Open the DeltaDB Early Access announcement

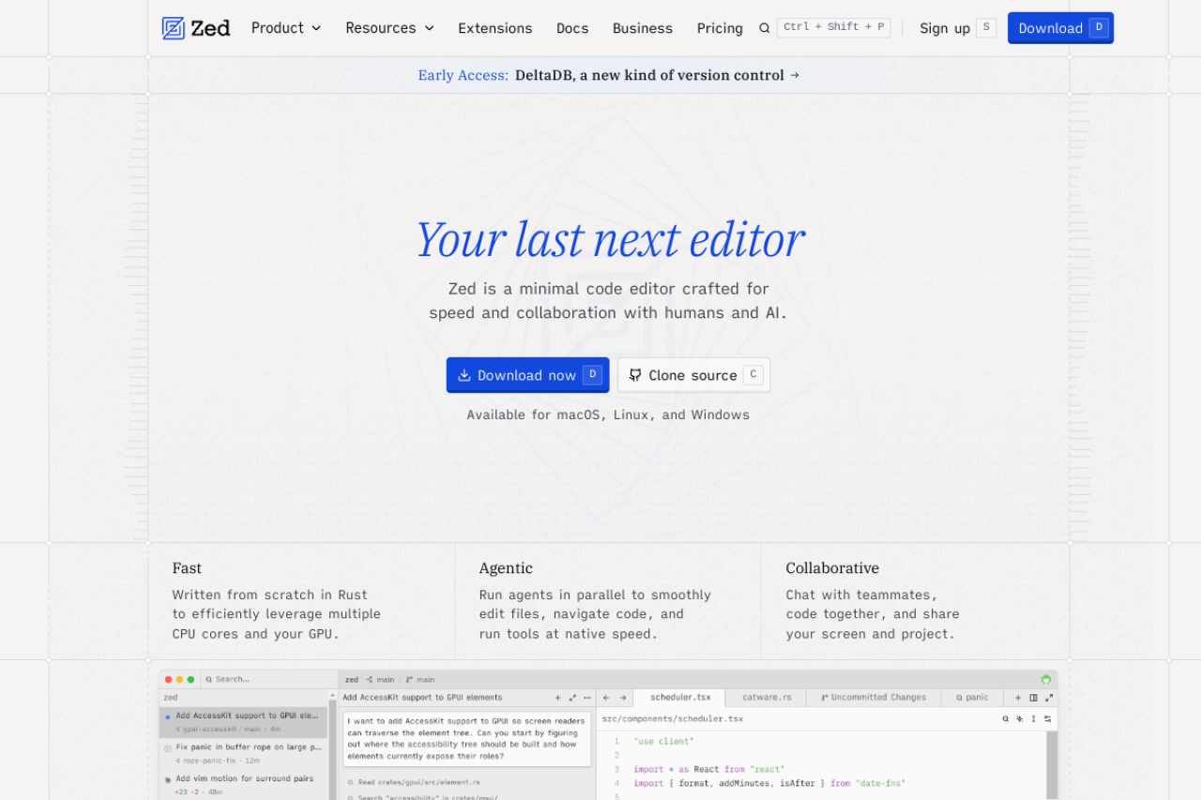pos(609,75)
